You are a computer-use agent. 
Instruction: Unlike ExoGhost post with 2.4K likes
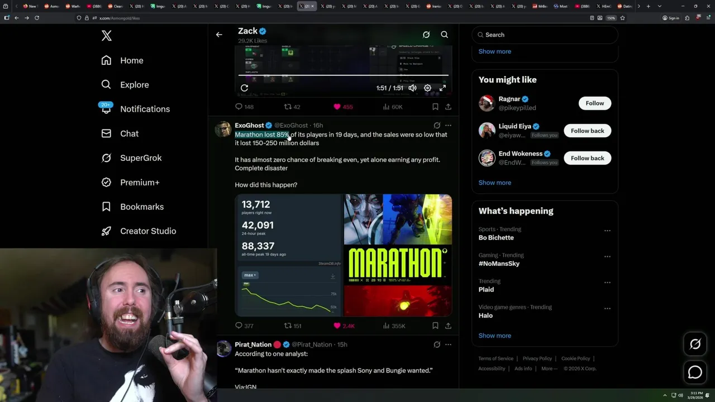(x=344, y=326)
